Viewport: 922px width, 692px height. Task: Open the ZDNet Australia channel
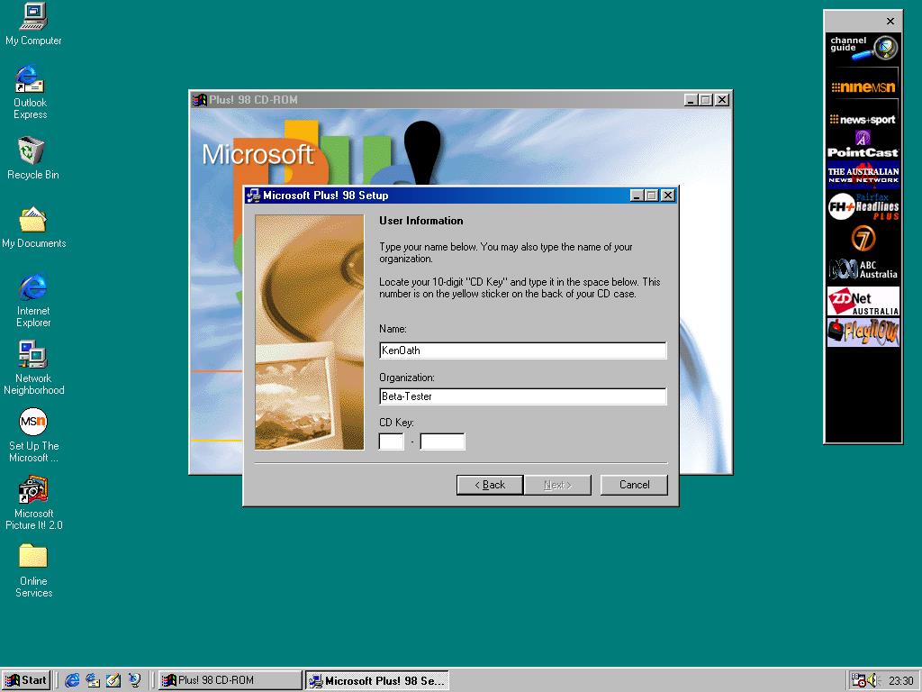pos(863,301)
